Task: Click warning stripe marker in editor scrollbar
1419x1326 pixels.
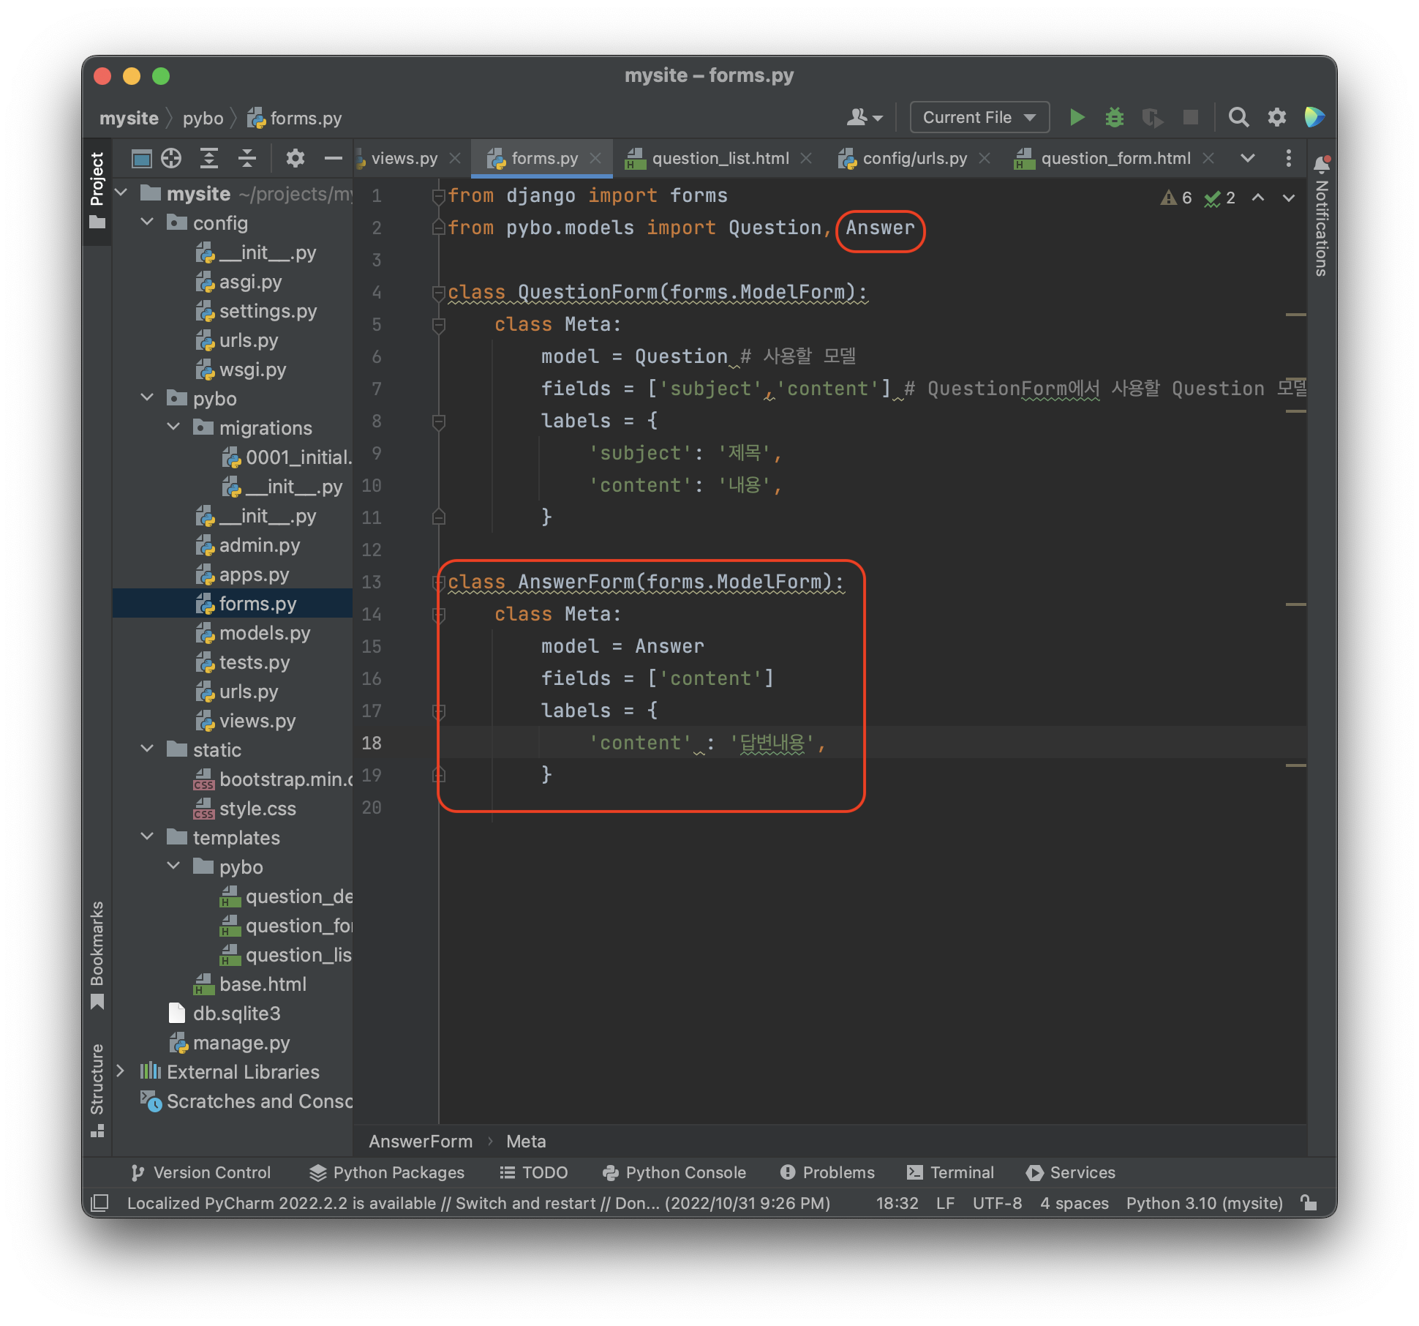Action: (x=1295, y=315)
